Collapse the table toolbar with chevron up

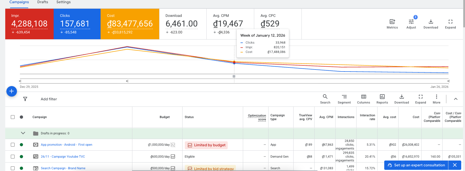pyautogui.click(x=455, y=99)
